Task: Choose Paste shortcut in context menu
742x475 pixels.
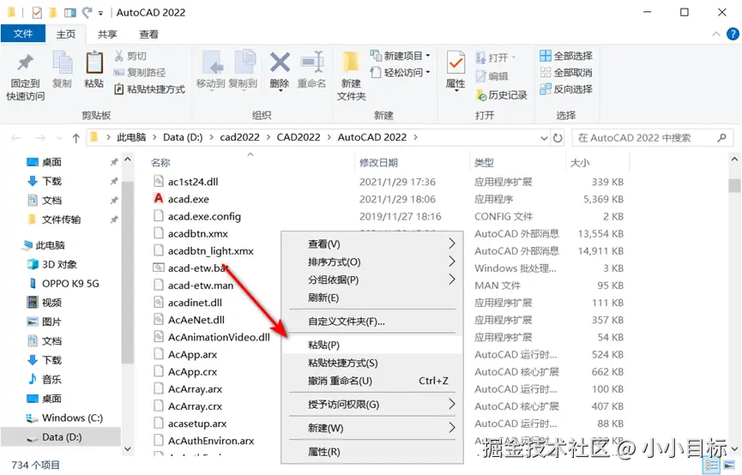Action: pyautogui.click(x=372, y=363)
